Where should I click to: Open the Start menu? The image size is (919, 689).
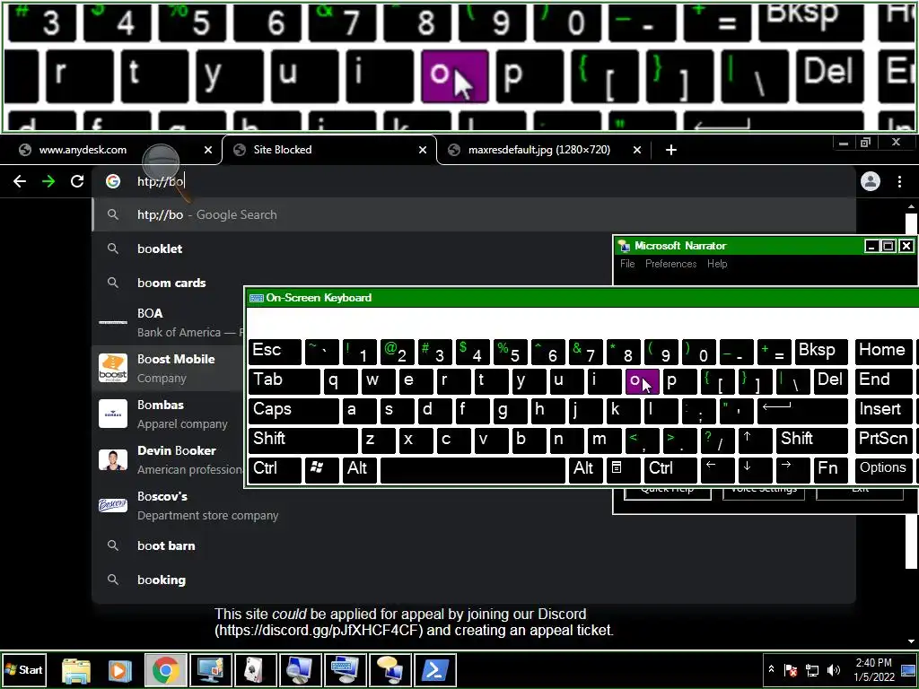click(23, 669)
